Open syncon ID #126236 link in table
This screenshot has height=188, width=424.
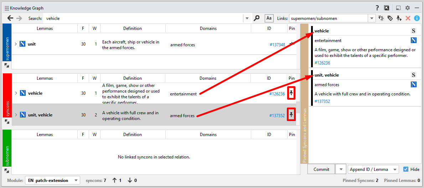point(277,94)
